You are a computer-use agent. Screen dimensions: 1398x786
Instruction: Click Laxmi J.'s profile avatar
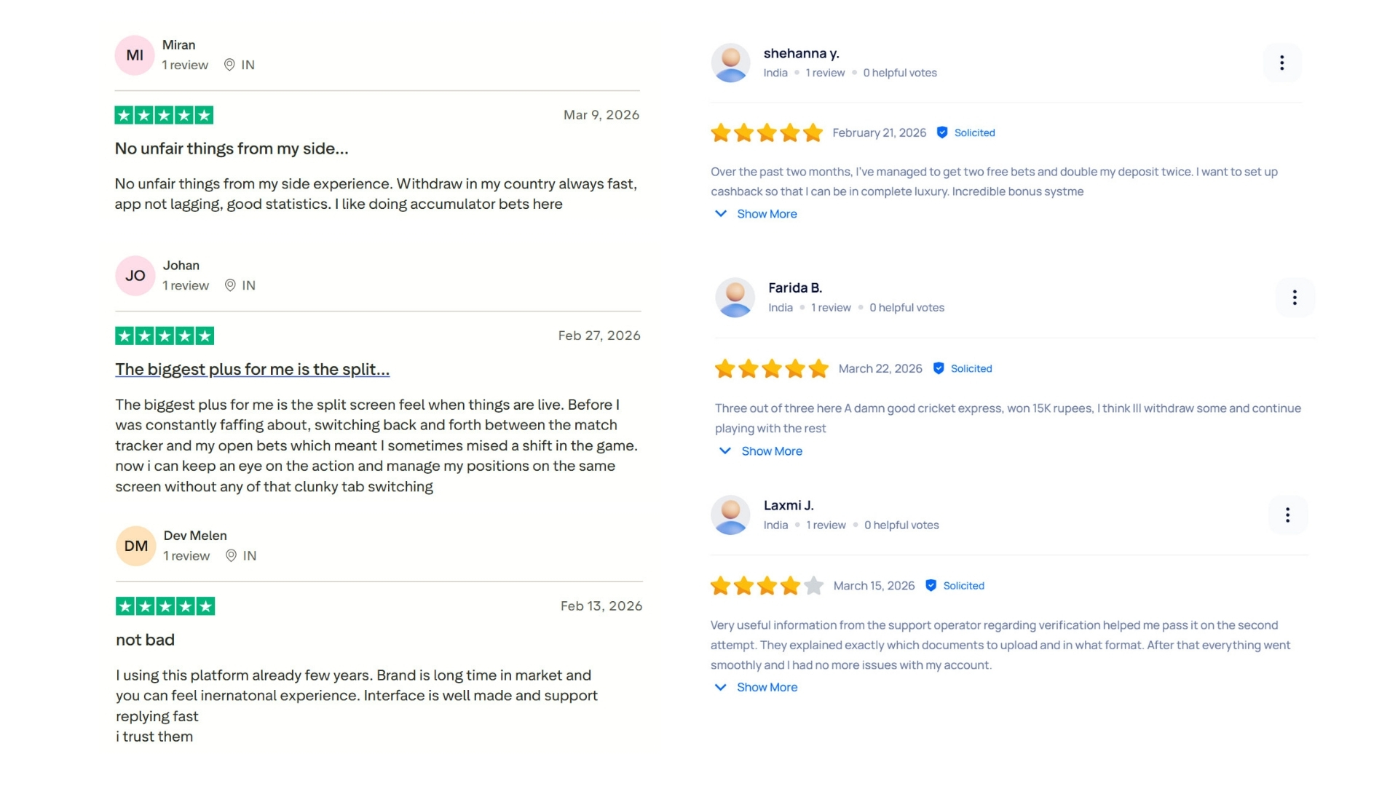pos(730,515)
